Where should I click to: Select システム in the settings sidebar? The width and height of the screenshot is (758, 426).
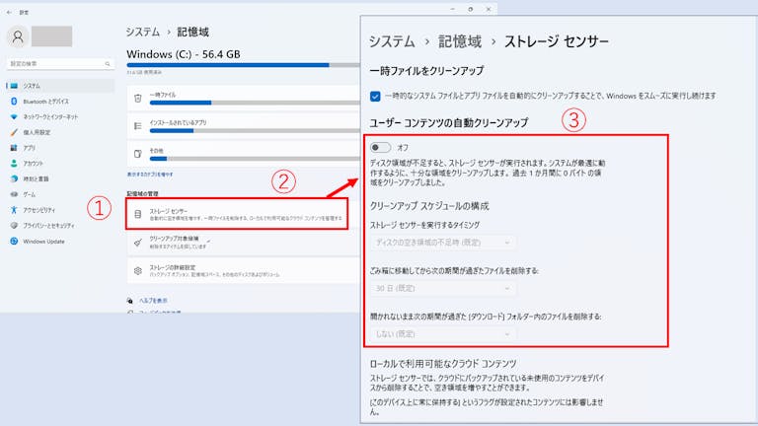point(60,86)
